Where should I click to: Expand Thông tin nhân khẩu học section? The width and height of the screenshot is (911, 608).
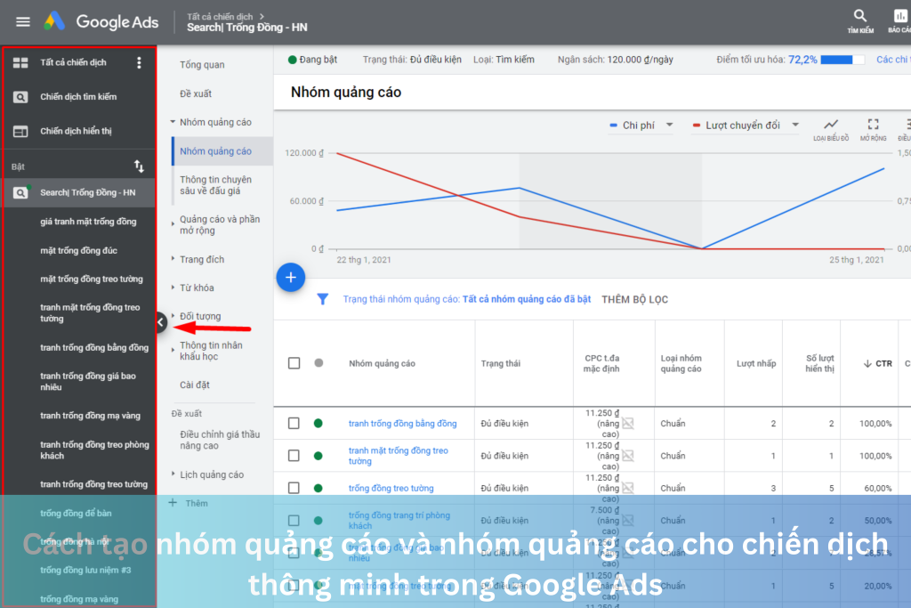(x=173, y=350)
